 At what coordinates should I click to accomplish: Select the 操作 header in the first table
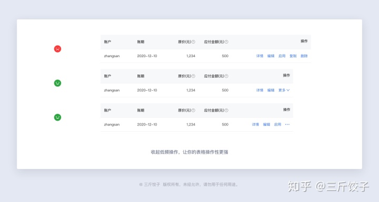[x=304, y=41]
